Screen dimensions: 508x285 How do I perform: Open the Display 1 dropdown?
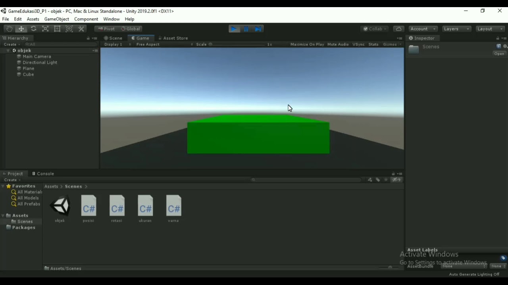pos(117,44)
